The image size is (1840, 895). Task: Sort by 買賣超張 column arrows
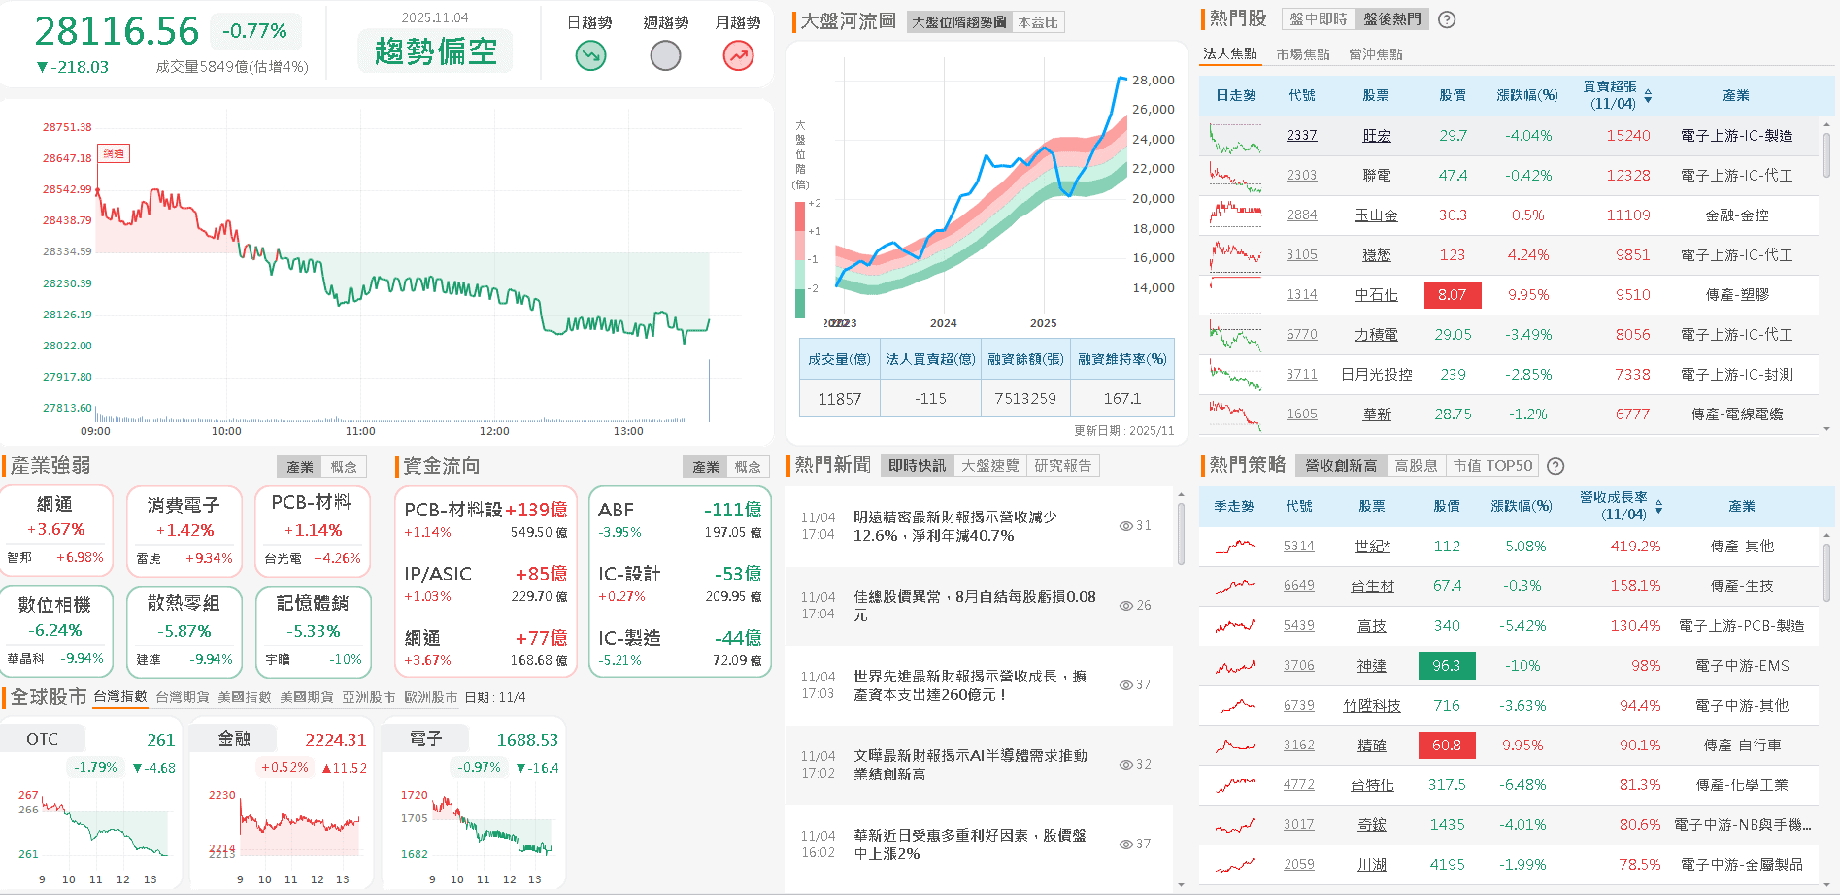pos(1648,95)
